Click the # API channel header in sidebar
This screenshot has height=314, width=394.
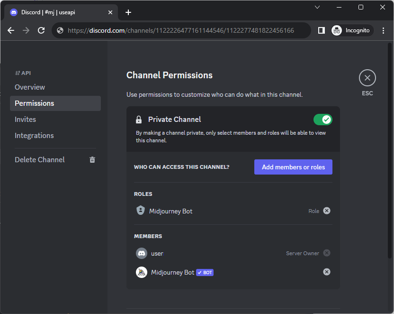tap(23, 73)
